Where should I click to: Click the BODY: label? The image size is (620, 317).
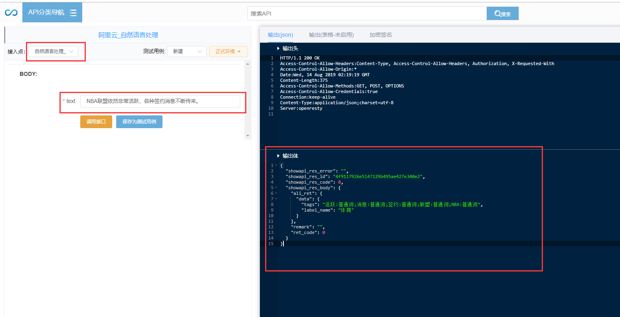28,74
